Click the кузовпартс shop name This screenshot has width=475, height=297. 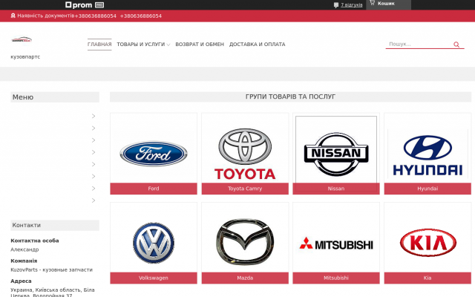(x=25, y=56)
